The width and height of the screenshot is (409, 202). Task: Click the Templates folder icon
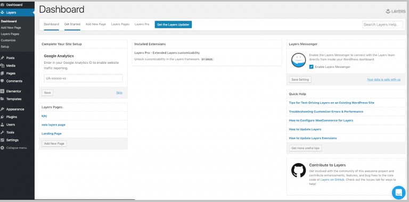(x=2, y=99)
